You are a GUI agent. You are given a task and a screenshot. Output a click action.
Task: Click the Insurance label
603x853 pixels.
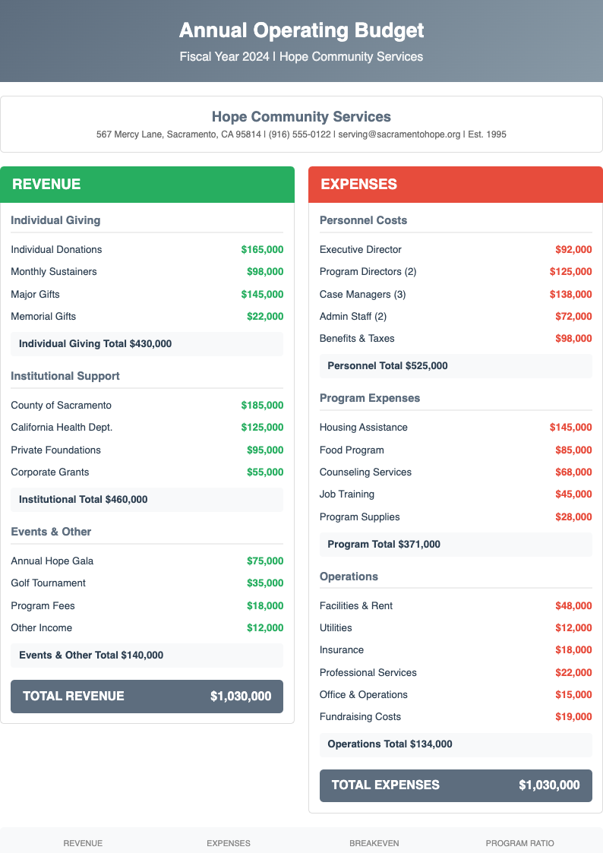pos(342,650)
